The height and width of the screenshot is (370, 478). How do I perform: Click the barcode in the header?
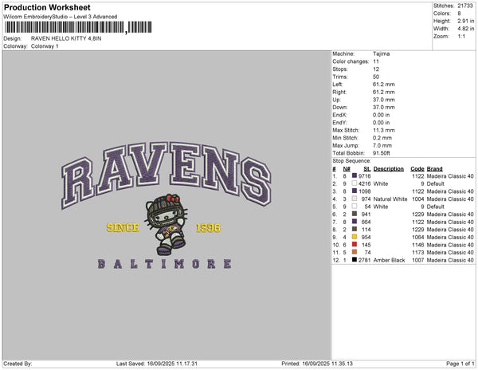click(x=78, y=27)
